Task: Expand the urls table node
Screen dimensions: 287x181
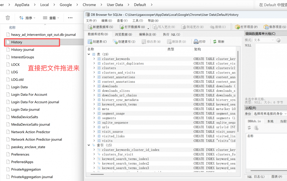Action: 94,127
